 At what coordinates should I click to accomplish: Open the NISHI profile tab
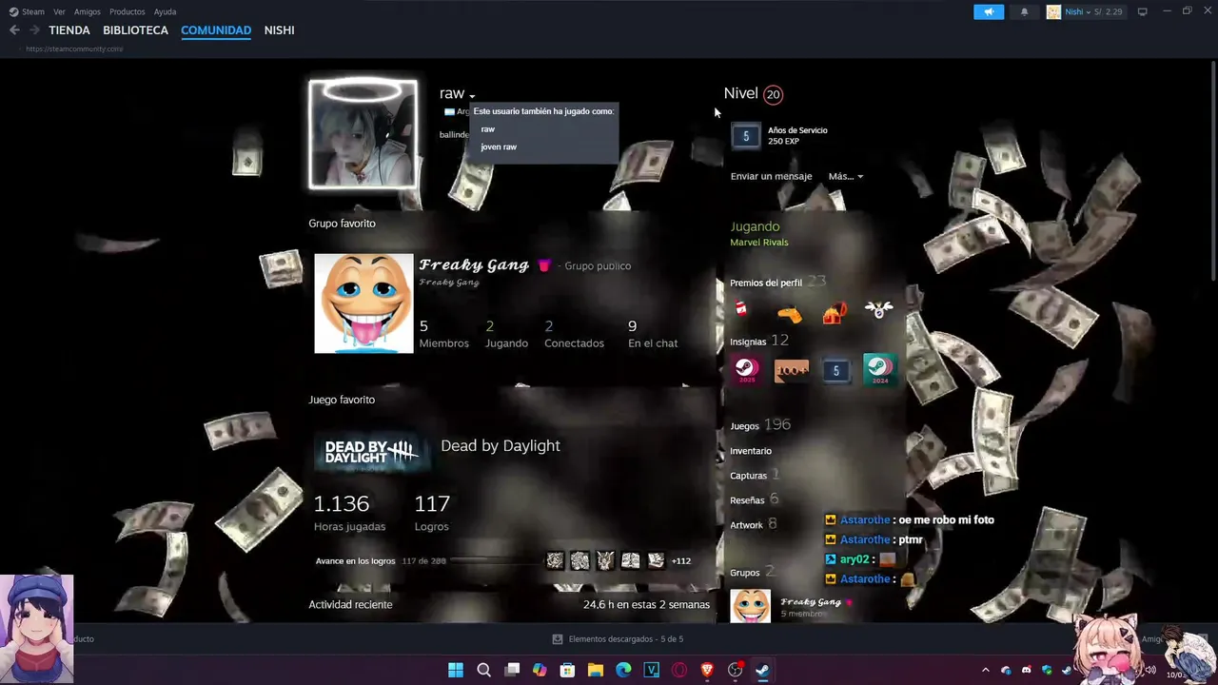click(x=279, y=30)
